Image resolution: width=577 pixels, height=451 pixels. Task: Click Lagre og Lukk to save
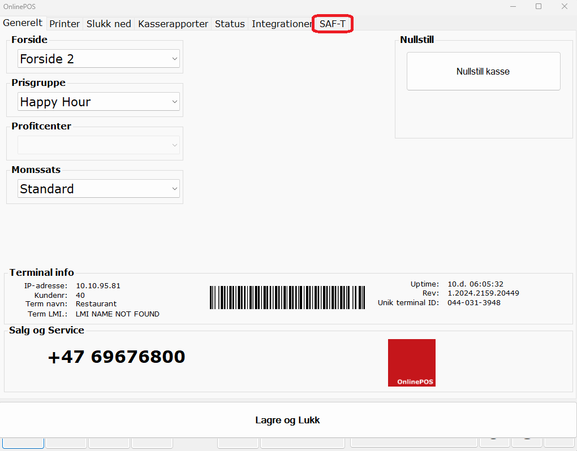(288, 420)
